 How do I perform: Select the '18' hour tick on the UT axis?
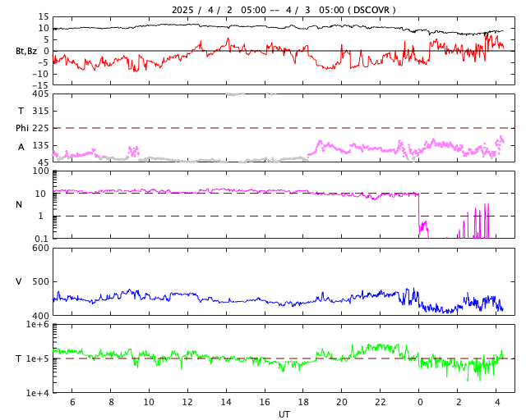tap(303, 402)
